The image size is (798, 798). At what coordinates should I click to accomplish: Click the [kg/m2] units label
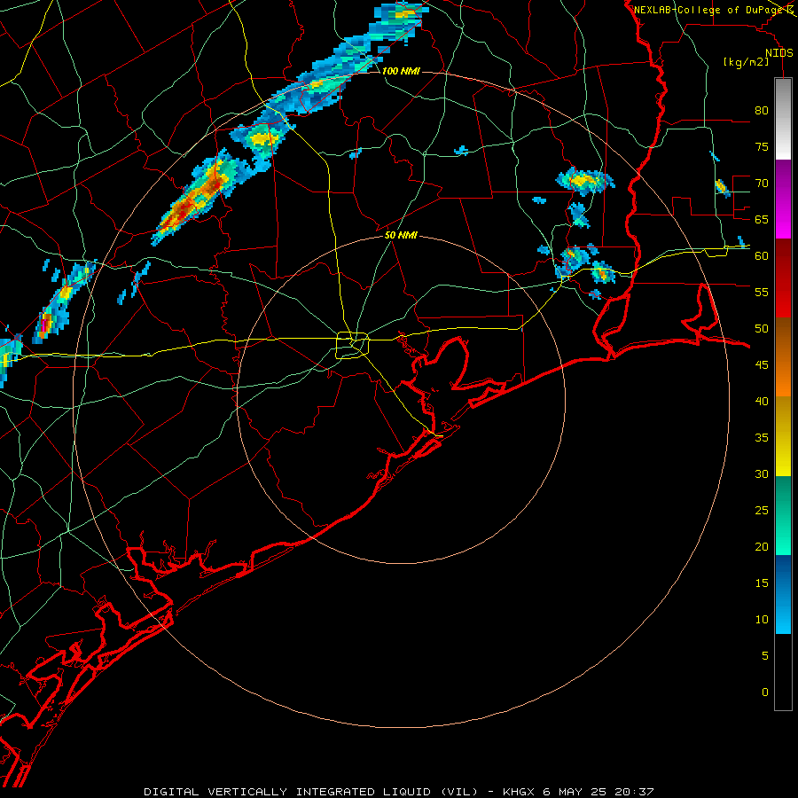tap(746, 62)
